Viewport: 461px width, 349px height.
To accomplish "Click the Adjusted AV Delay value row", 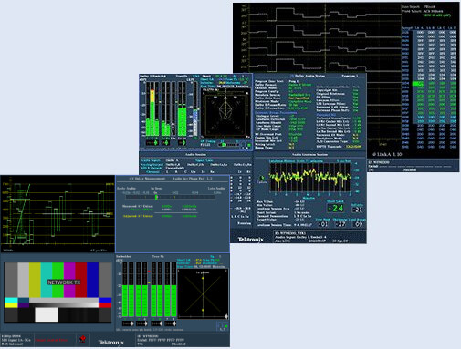I will click(160, 216).
